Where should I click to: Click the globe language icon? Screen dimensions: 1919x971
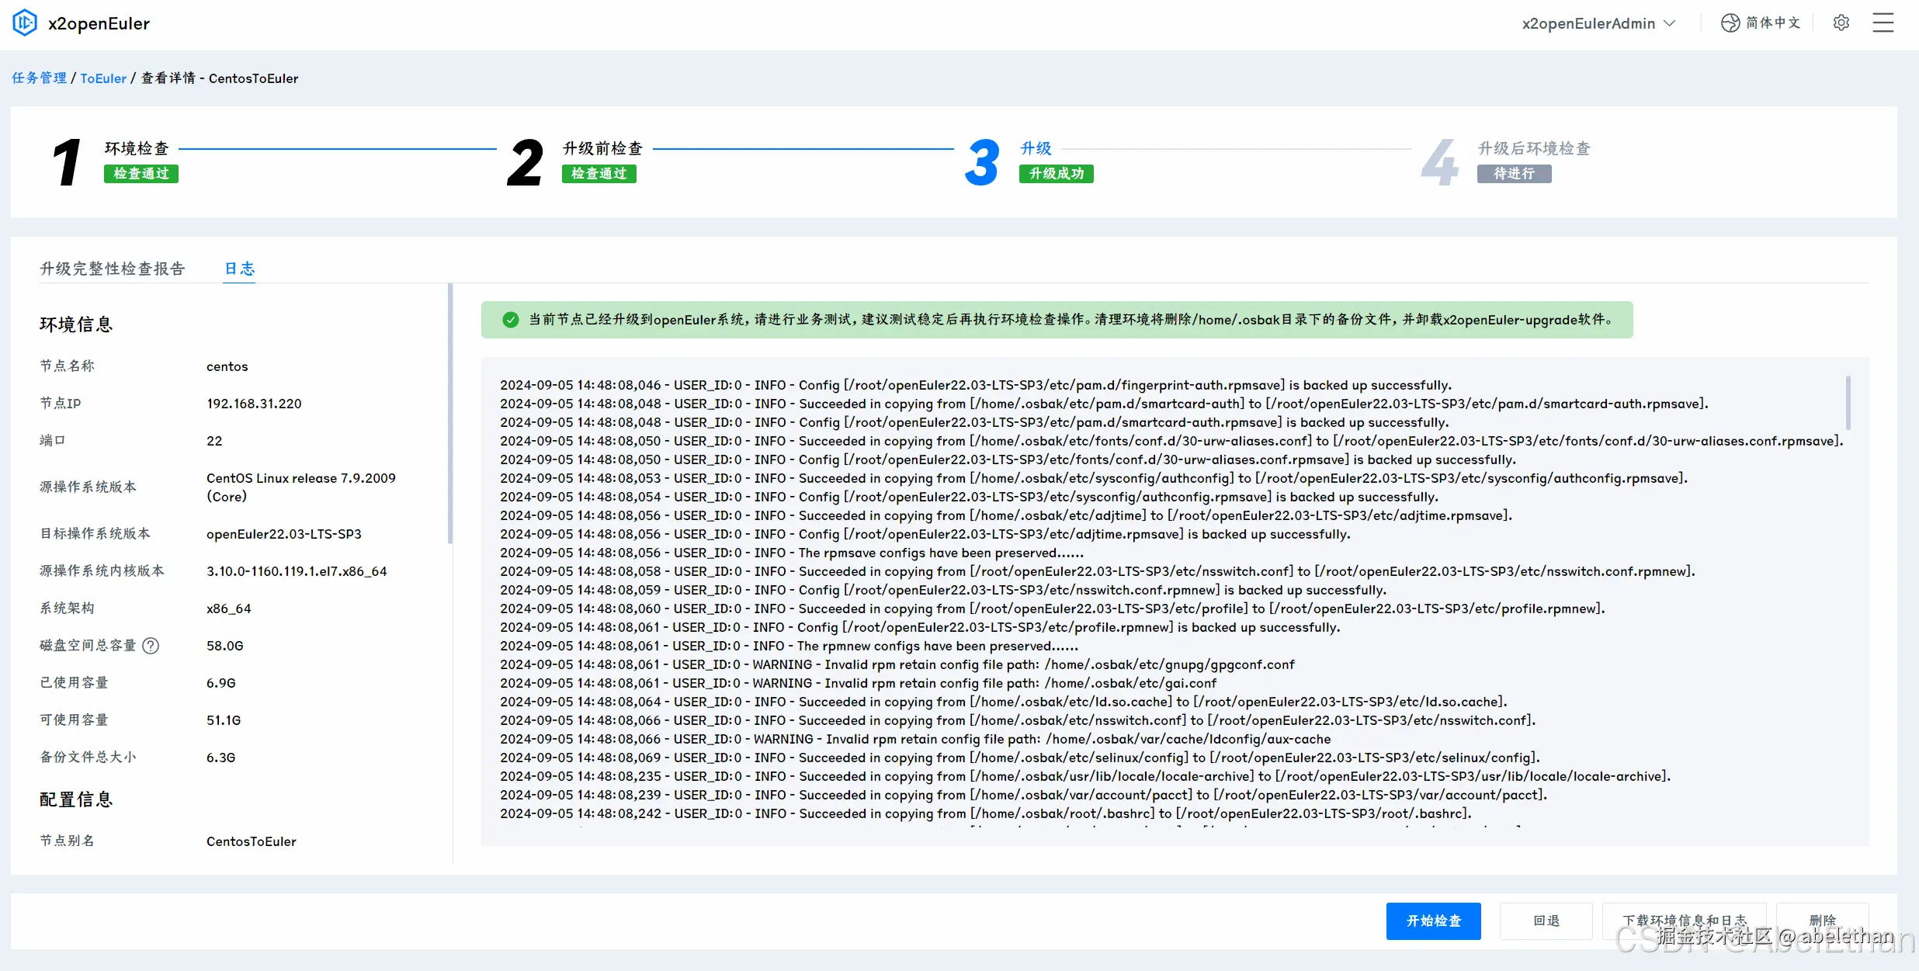click(x=1730, y=23)
